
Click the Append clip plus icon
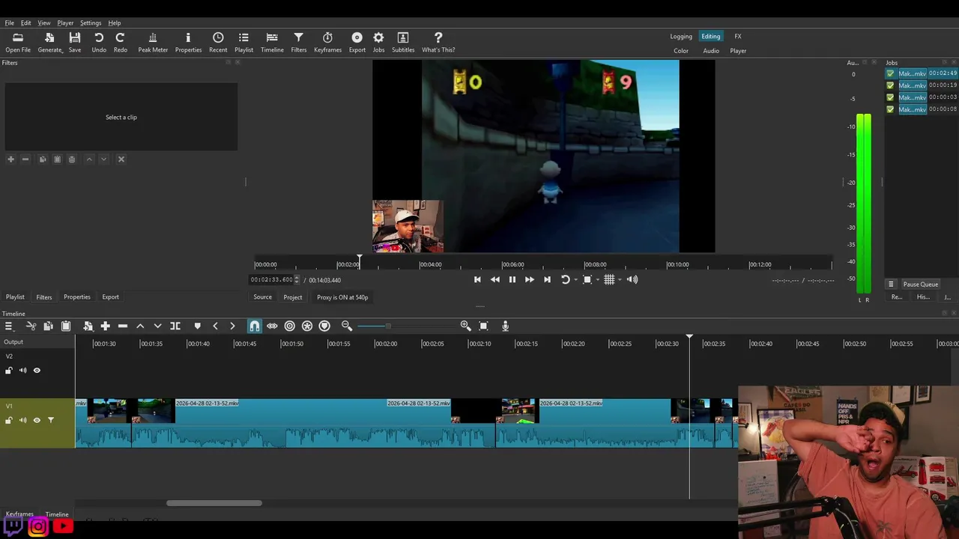click(105, 326)
